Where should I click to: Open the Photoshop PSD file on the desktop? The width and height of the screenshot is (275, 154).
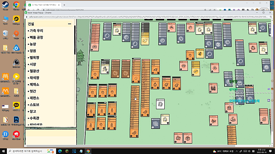point(16,120)
